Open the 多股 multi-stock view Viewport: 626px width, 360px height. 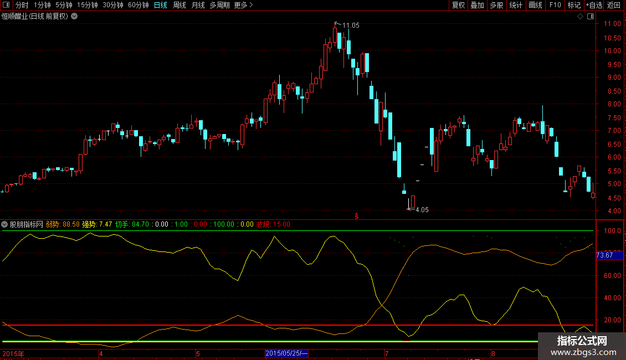(496, 5)
